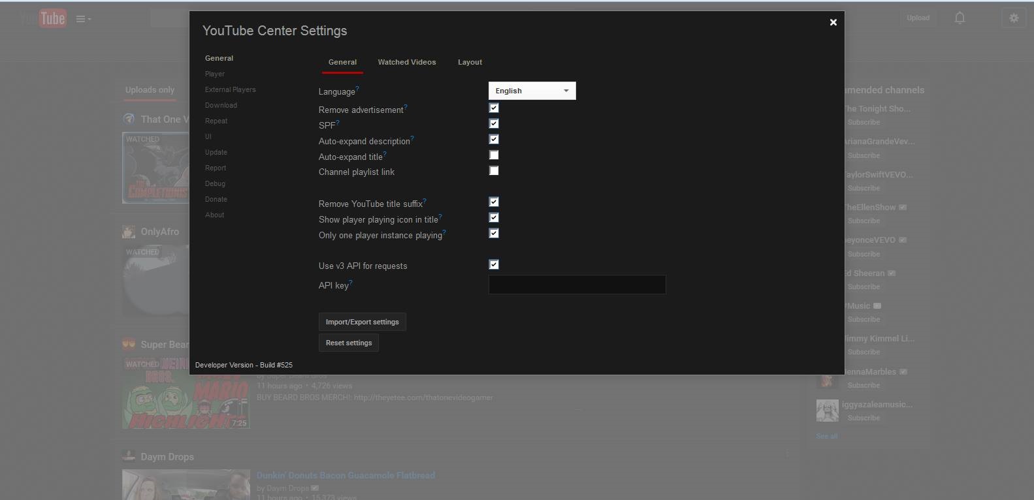1034x500 pixels.
Task: Subscribe to Ed Sheeran channel
Action: (x=864, y=287)
